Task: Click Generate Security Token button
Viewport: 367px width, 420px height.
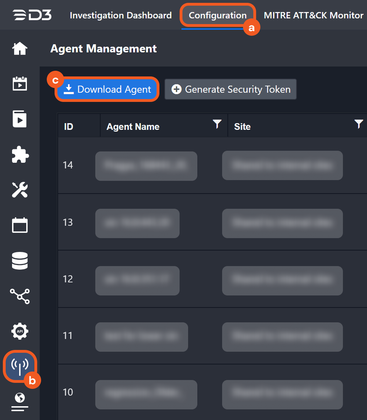Action: pos(231,89)
